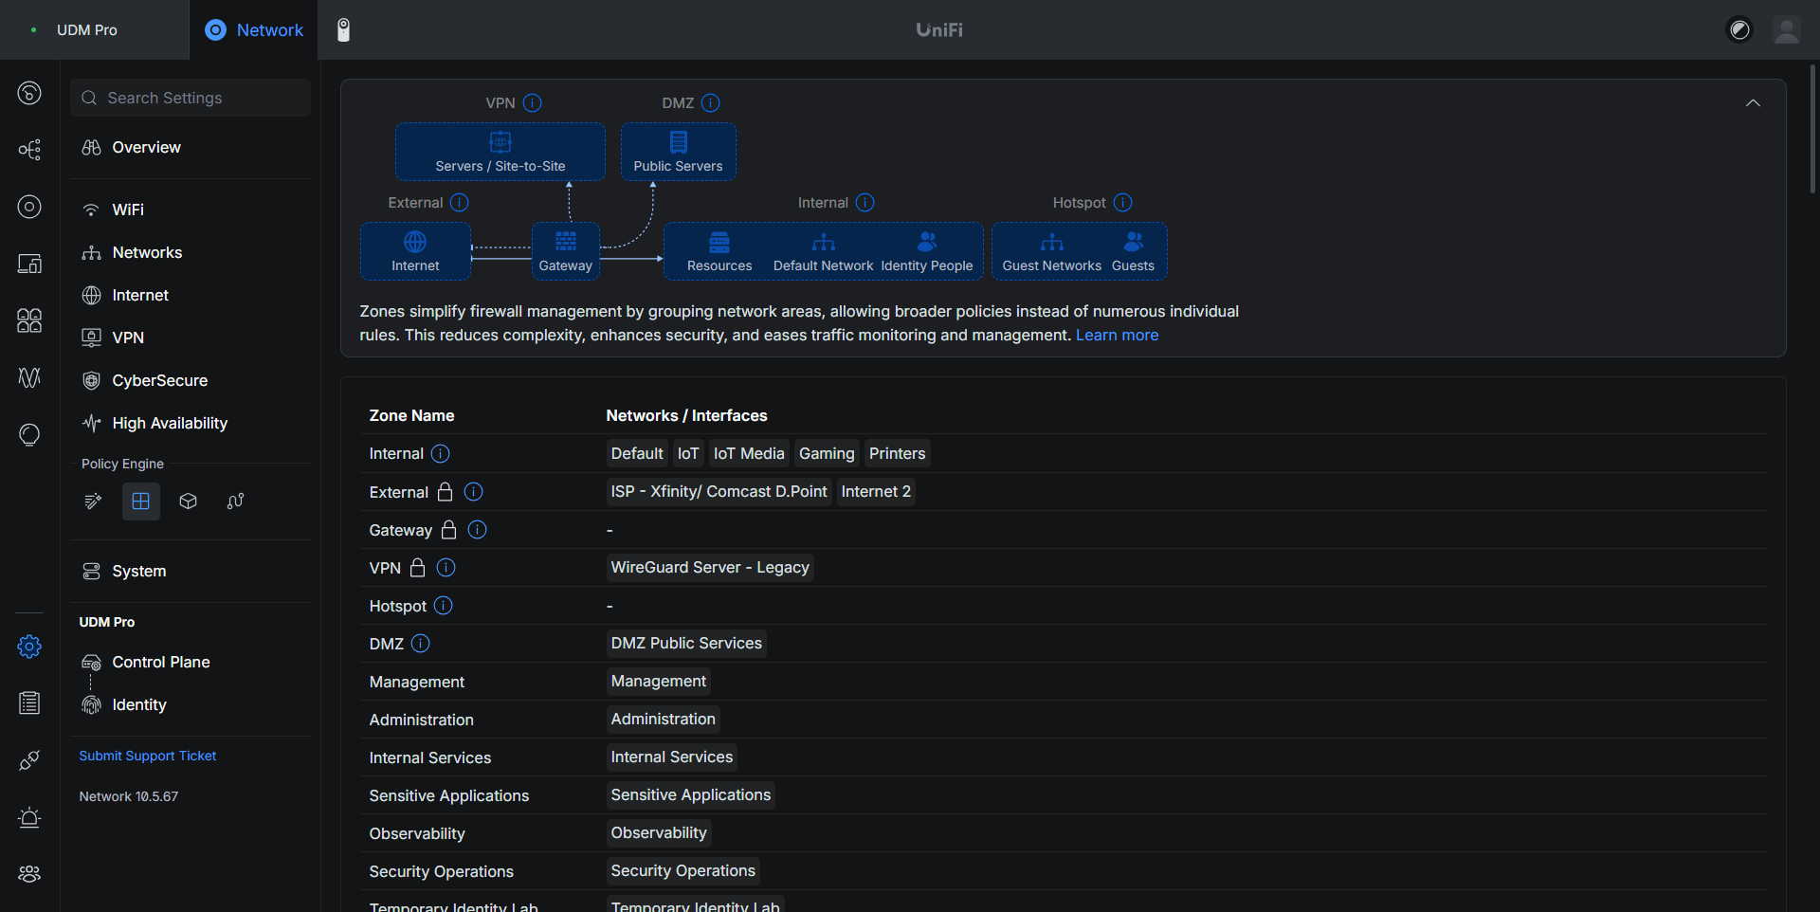
Task: Toggle the theme switch icon in top bar
Action: pos(1739,30)
